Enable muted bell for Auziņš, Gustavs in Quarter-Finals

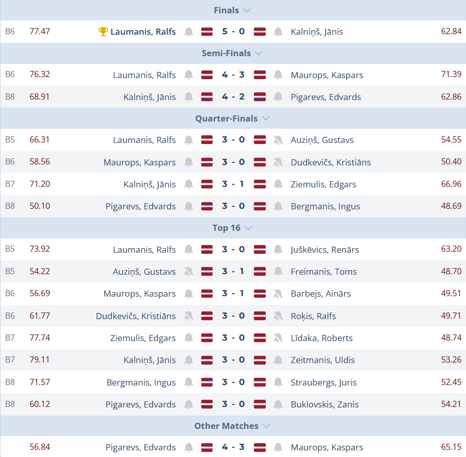278,140
